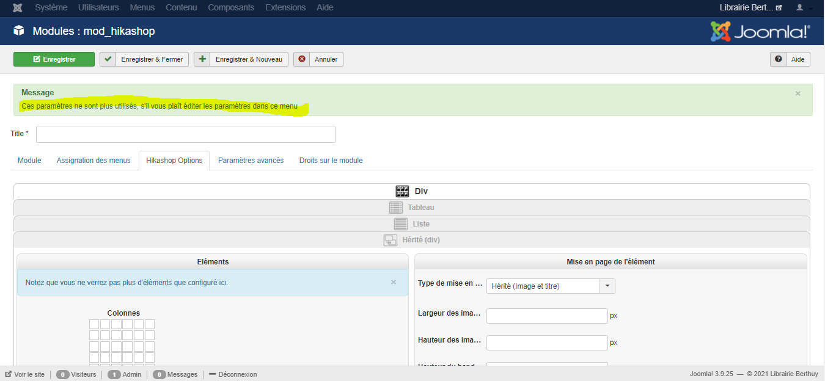Switch to the Module tab
Screen dimensions: 825x381
[x=29, y=161]
